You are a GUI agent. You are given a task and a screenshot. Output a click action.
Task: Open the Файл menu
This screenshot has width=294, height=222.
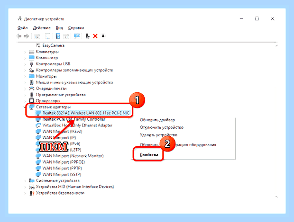pyautogui.click(x=22, y=28)
